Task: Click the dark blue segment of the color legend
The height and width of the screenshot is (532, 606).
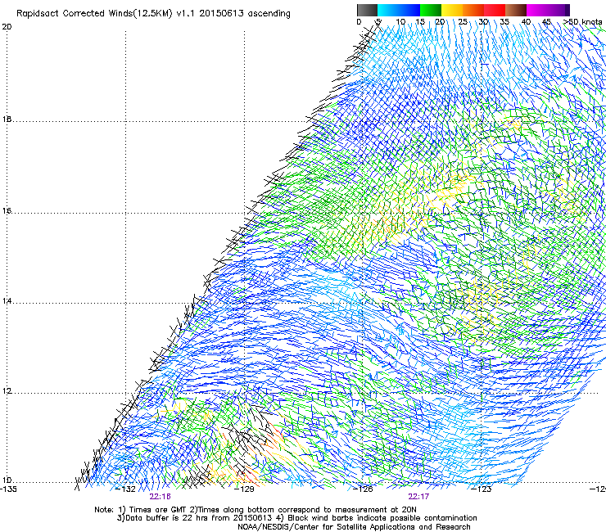Action: tap(409, 10)
